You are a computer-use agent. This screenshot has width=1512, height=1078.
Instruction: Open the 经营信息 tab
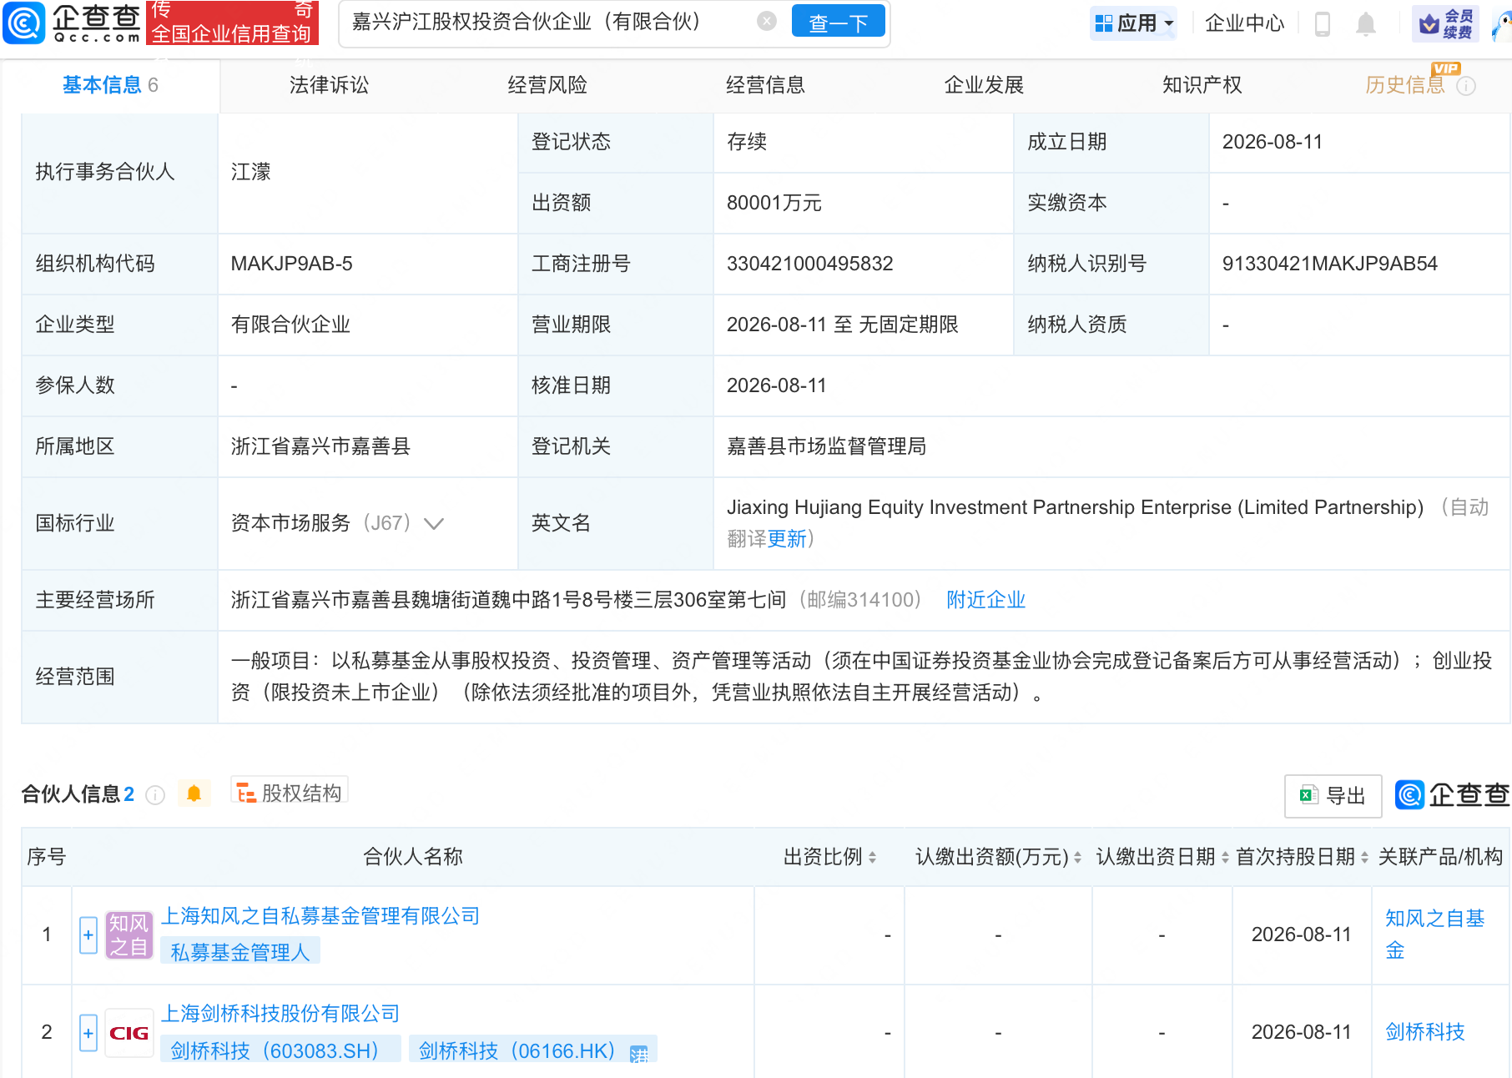pos(765,85)
